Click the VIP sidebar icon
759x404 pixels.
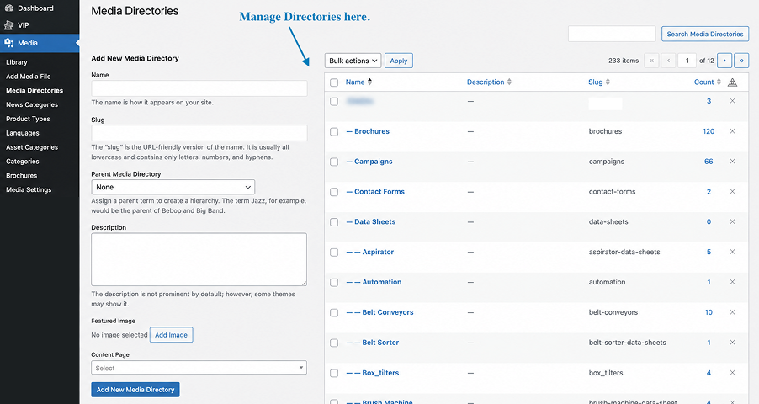(x=8, y=25)
